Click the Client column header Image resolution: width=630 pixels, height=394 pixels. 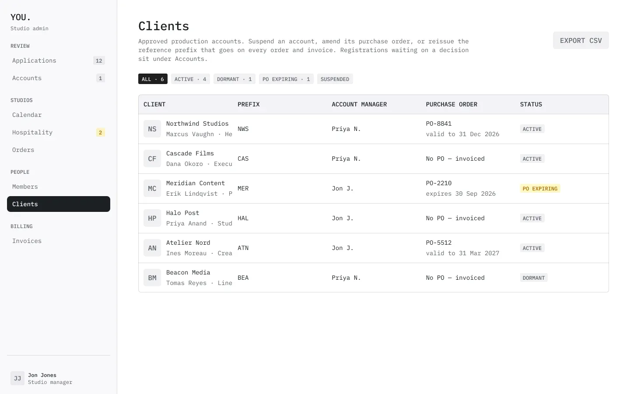pyautogui.click(x=154, y=105)
